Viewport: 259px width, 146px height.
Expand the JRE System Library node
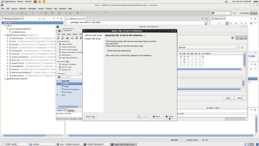[5, 35]
